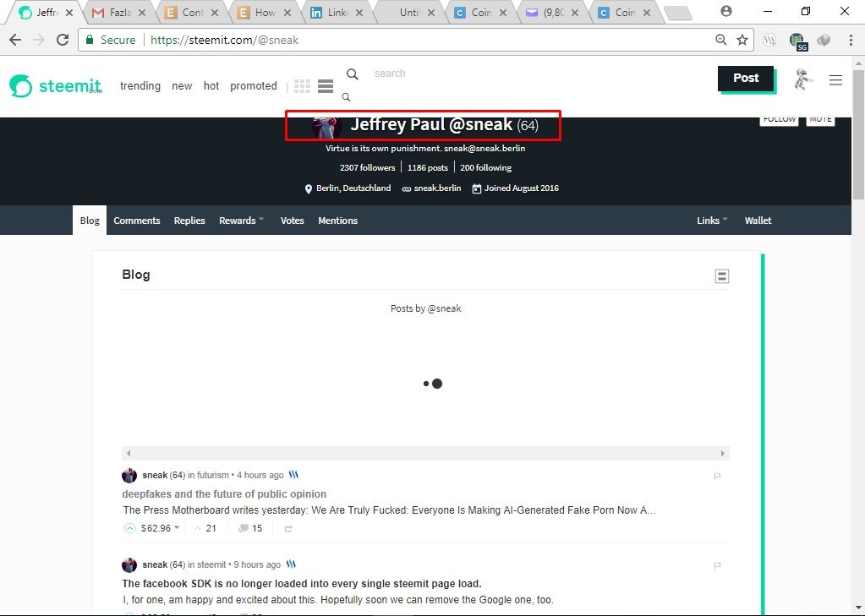Viewport: 865px width, 616px height.
Task: Click sneak avatar on facebook SDK post
Action: 129,564
